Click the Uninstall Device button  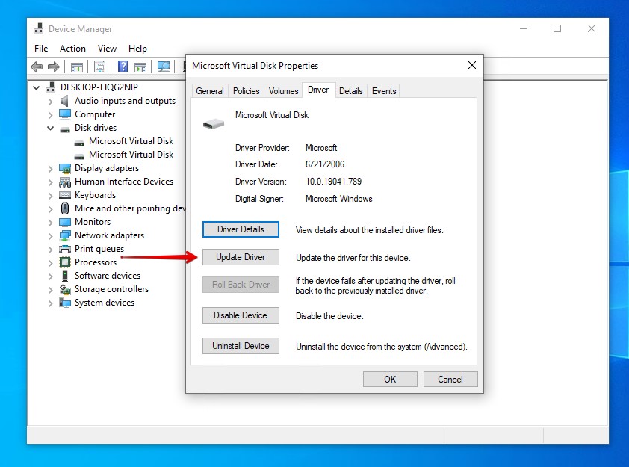241,346
